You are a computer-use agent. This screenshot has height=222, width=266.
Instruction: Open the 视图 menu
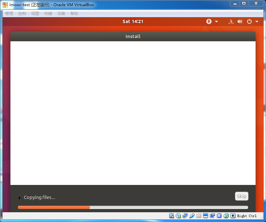(x=35, y=14)
